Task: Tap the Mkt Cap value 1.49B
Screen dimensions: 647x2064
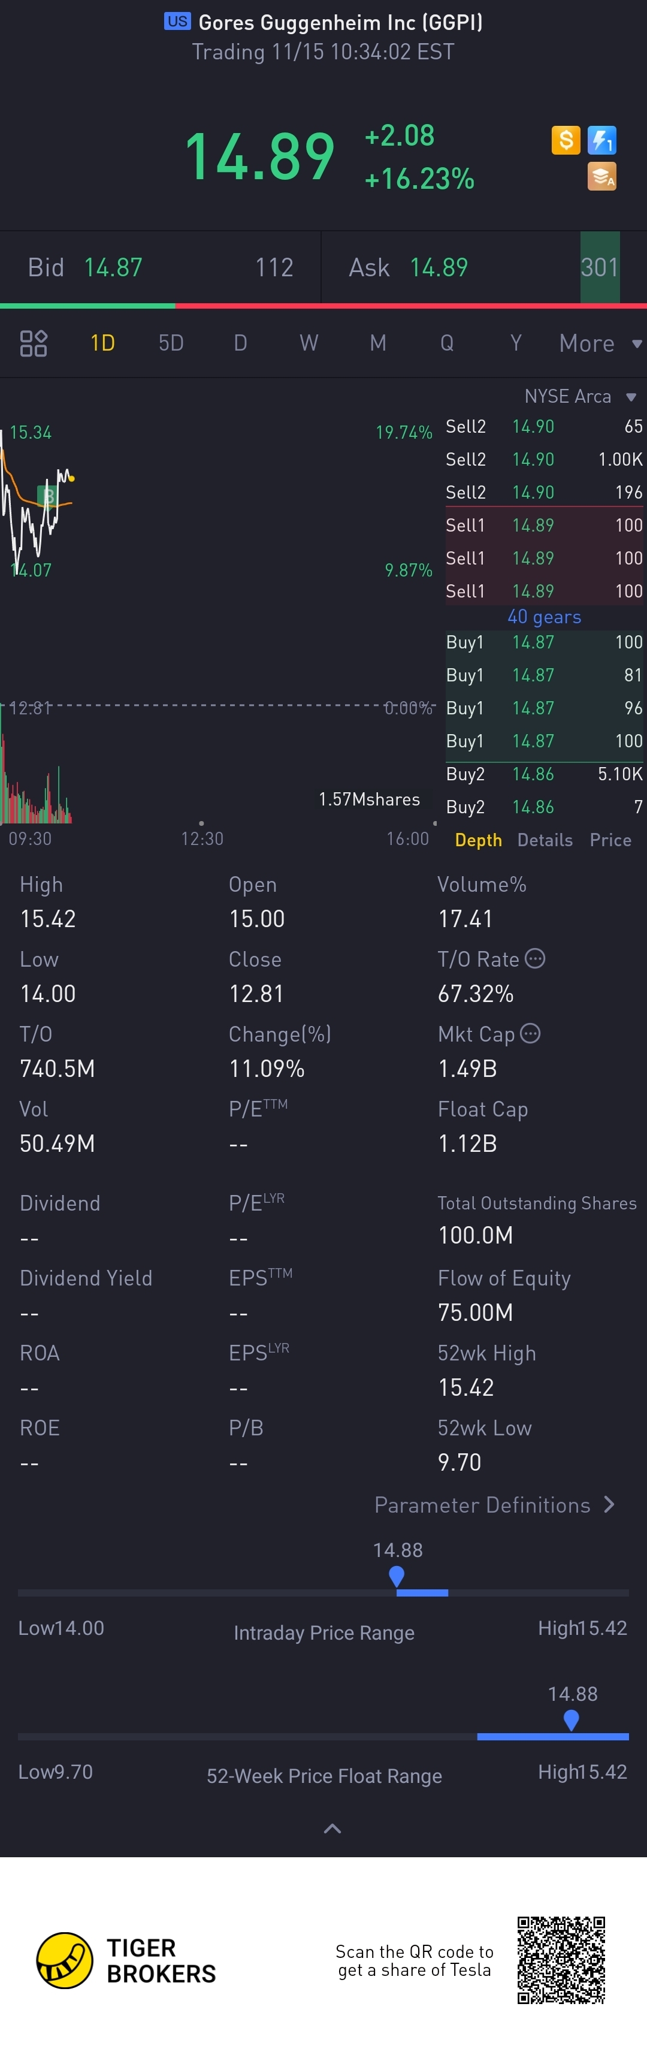Action: click(x=468, y=1069)
